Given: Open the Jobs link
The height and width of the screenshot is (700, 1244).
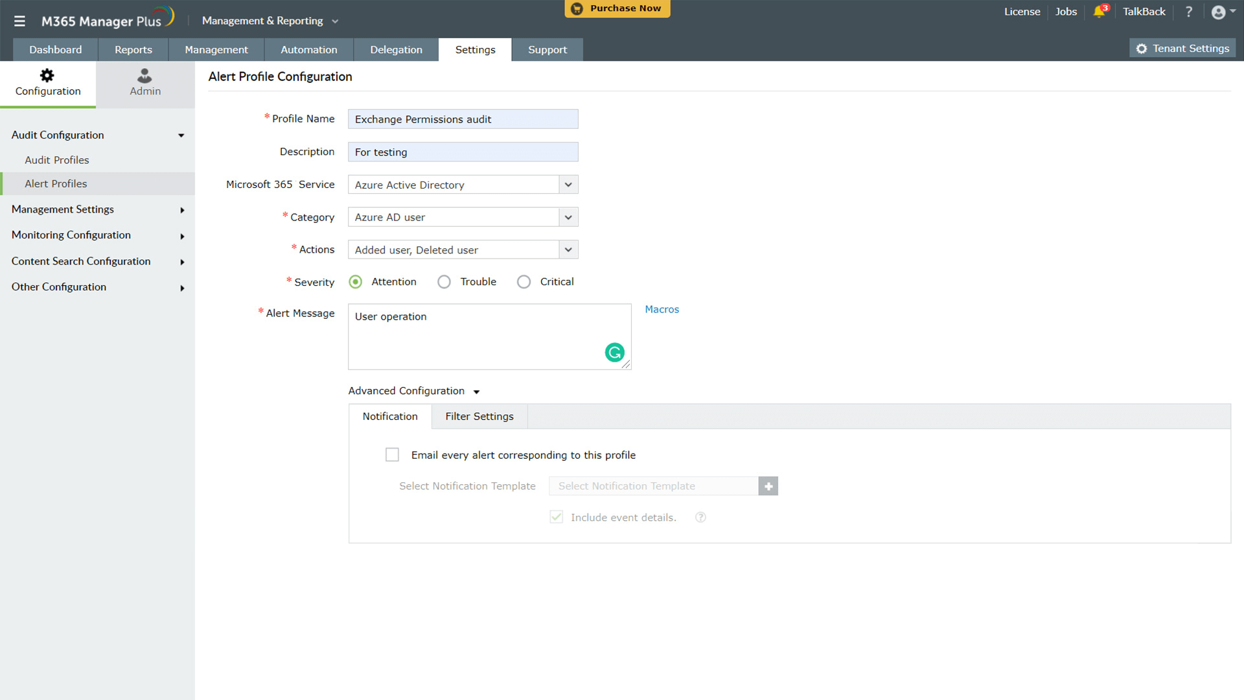Looking at the screenshot, I should pos(1066,12).
